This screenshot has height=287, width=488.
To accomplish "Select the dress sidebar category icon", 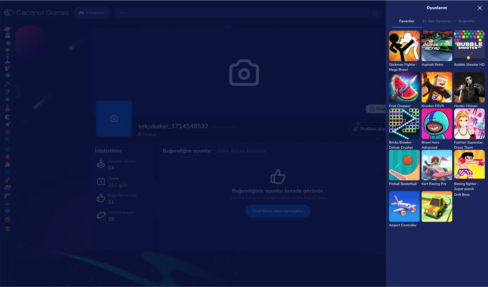I will (8, 108).
